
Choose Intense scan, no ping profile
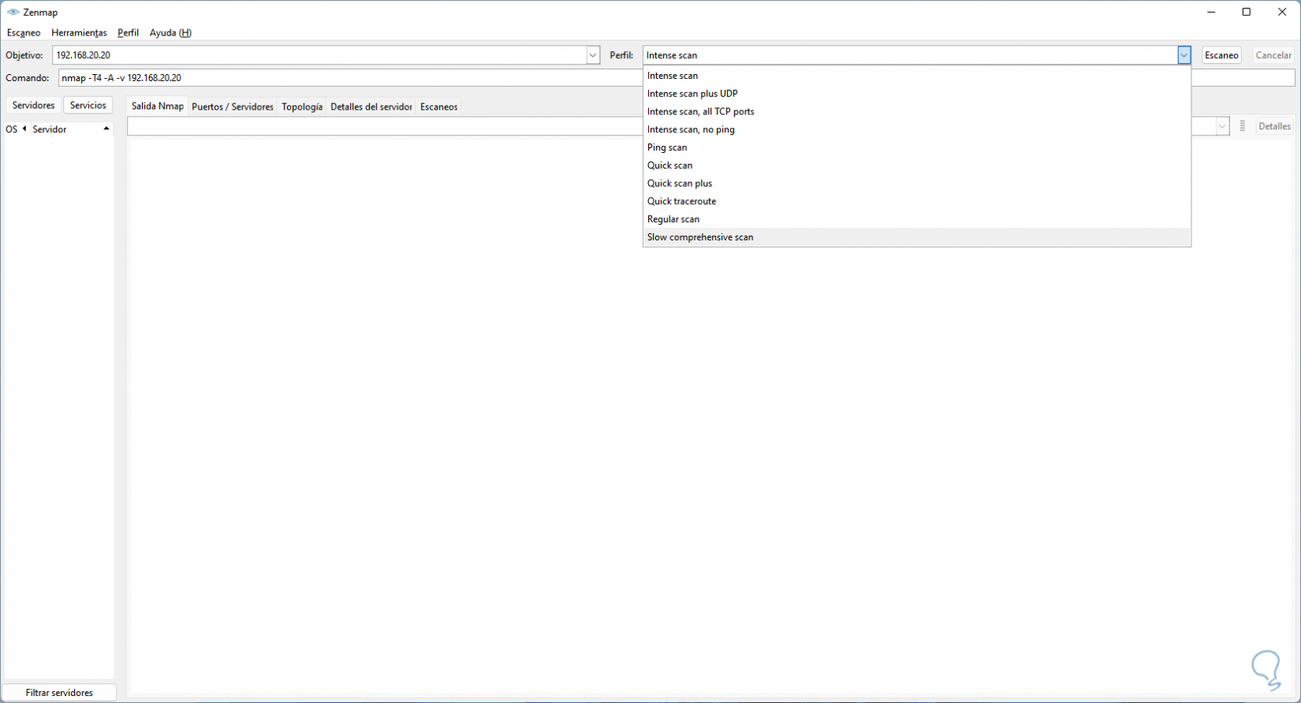(x=917, y=129)
